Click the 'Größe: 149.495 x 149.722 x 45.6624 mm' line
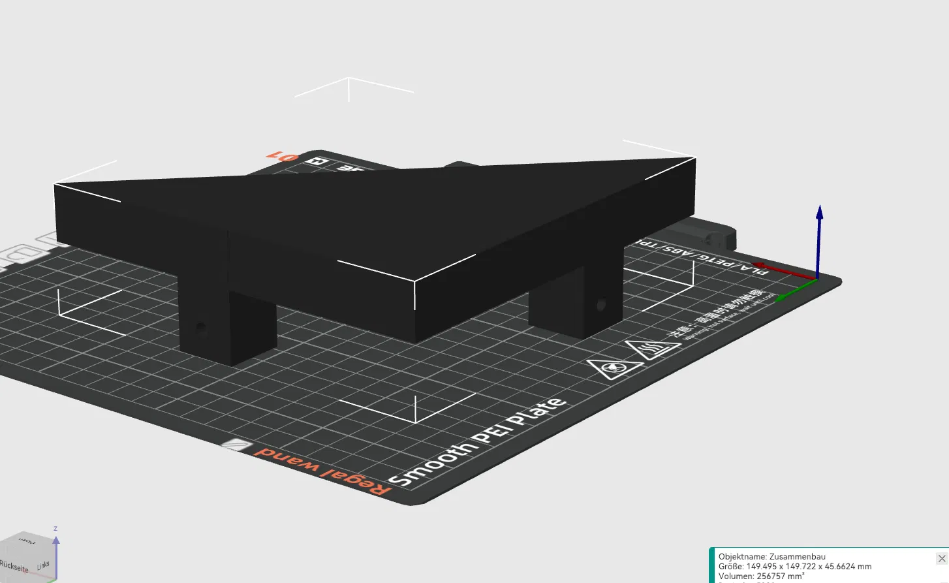The height and width of the screenshot is (583, 949). coord(795,567)
